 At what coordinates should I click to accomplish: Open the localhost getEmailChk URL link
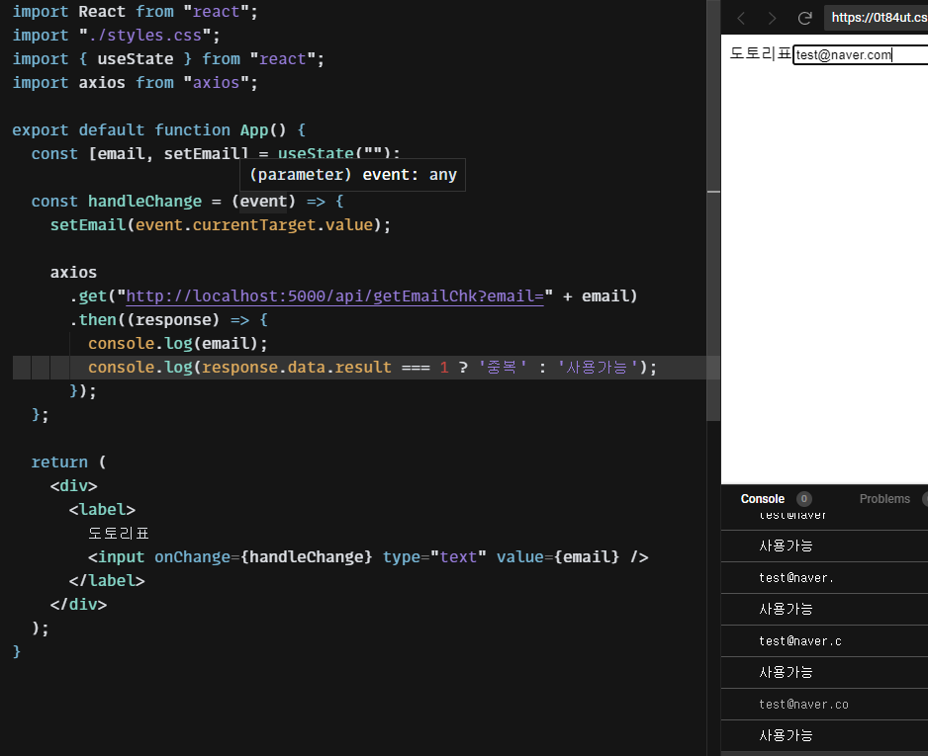(x=334, y=296)
